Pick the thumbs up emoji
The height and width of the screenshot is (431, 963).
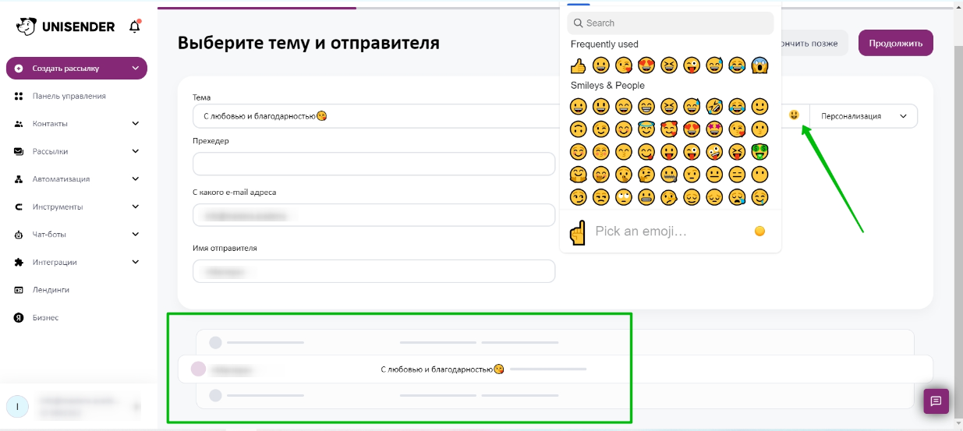(578, 65)
